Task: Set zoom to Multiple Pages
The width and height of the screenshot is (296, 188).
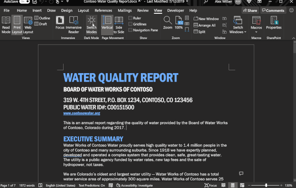Action: [x=187, y=24]
